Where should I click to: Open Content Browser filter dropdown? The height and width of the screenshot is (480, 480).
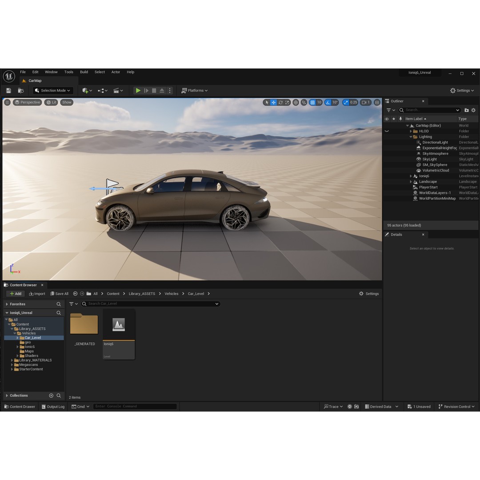tap(73, 304)
